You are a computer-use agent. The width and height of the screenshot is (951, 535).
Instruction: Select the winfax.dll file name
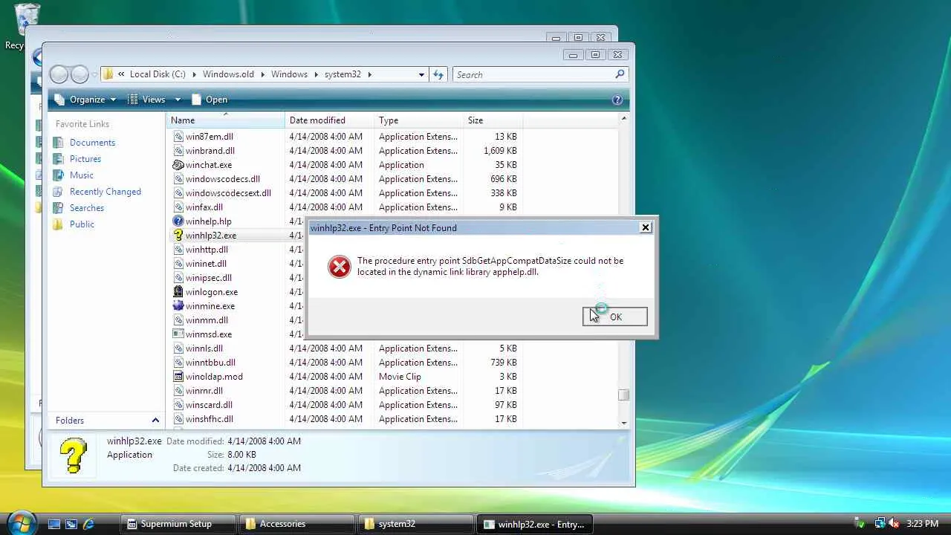(204, 207)
